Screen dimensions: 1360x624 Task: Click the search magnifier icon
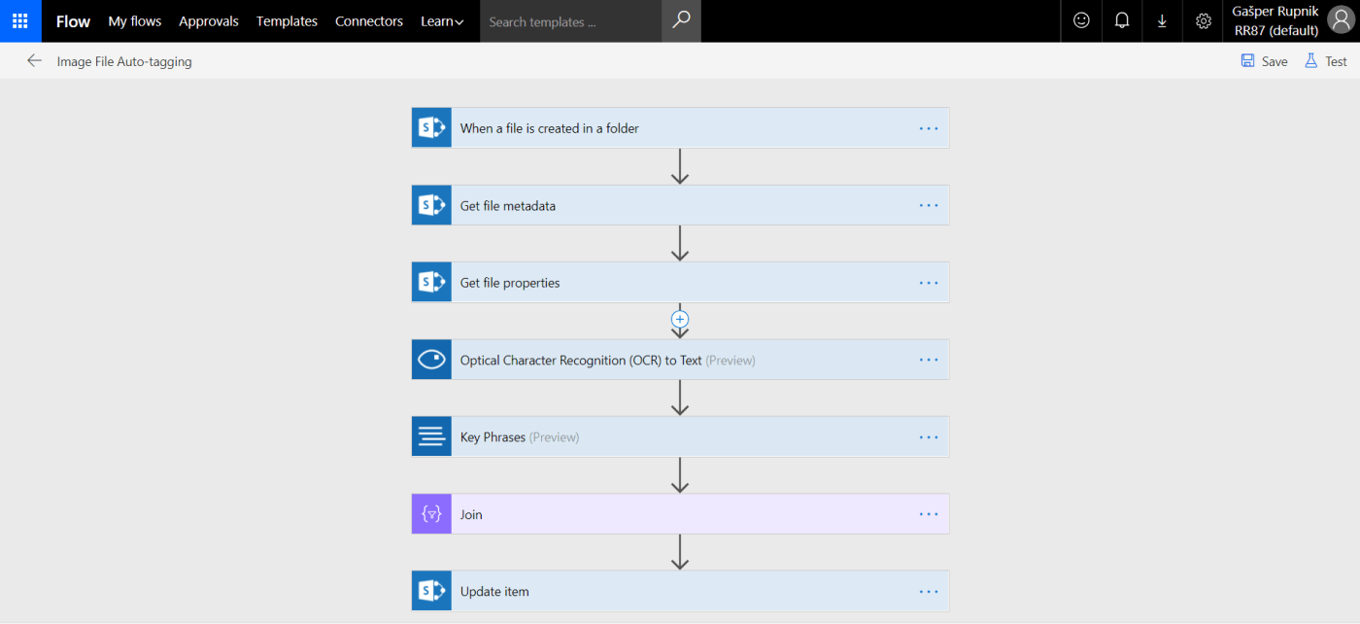pyautogui.click(x=681, y=20)
